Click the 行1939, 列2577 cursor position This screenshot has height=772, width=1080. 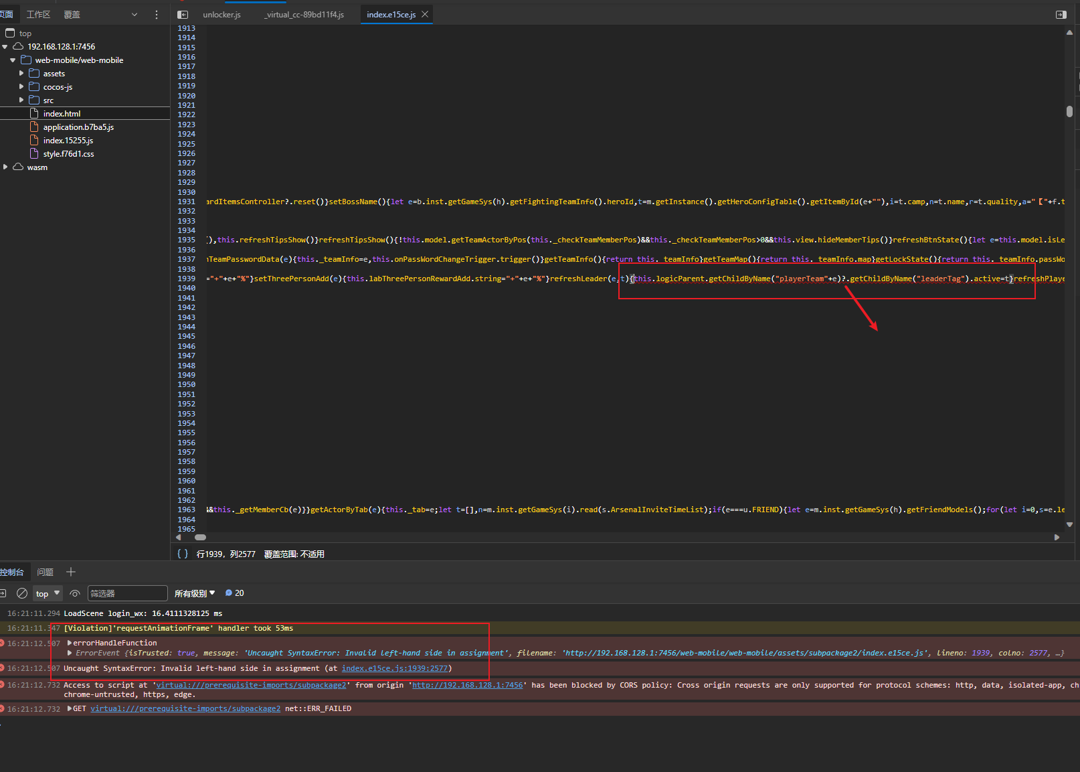tap(226, 554)
